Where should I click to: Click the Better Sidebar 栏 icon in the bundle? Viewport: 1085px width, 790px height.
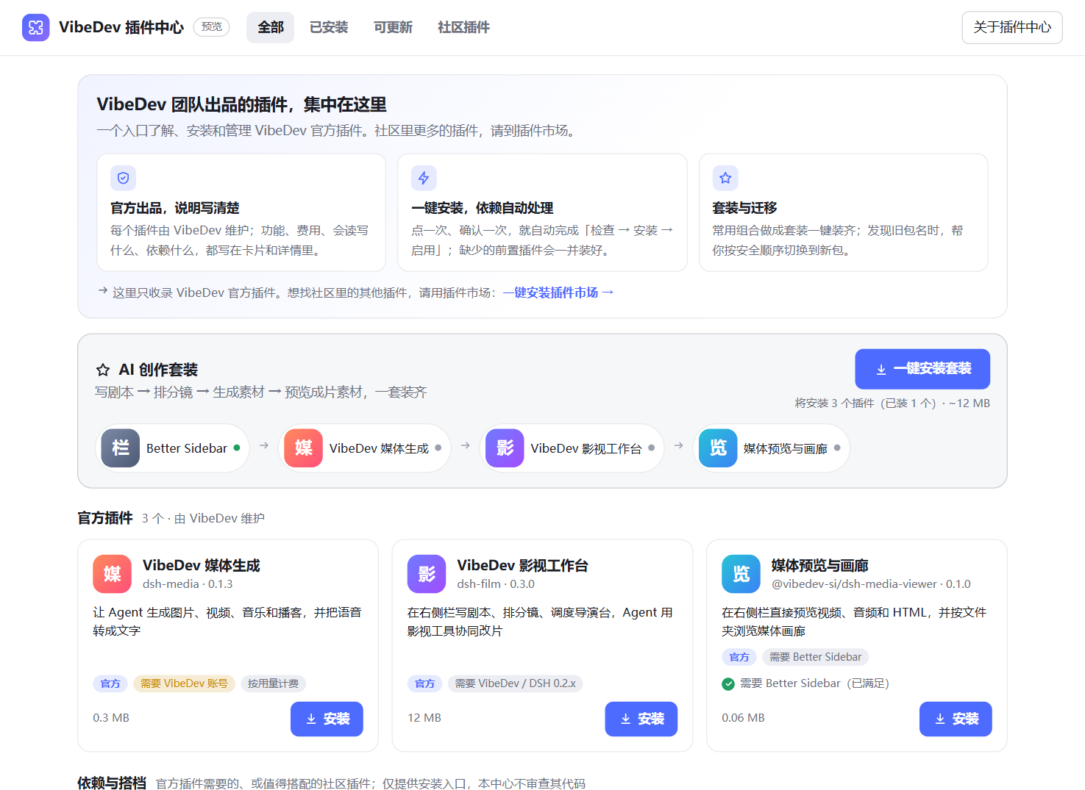tap(121, 448)
